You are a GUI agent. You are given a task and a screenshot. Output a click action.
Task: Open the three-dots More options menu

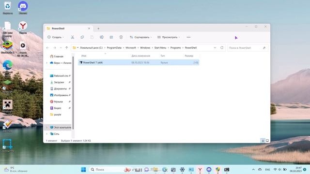click(188, 37)
